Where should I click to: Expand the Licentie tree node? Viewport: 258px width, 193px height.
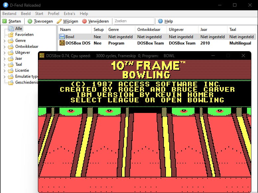tap(4, 71)
